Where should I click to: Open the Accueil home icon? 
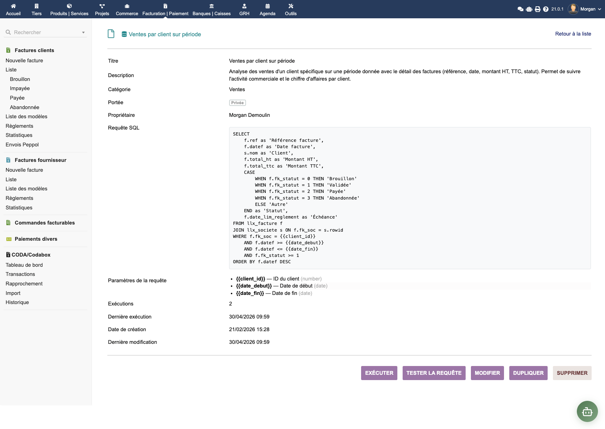[x=13, y=6]
